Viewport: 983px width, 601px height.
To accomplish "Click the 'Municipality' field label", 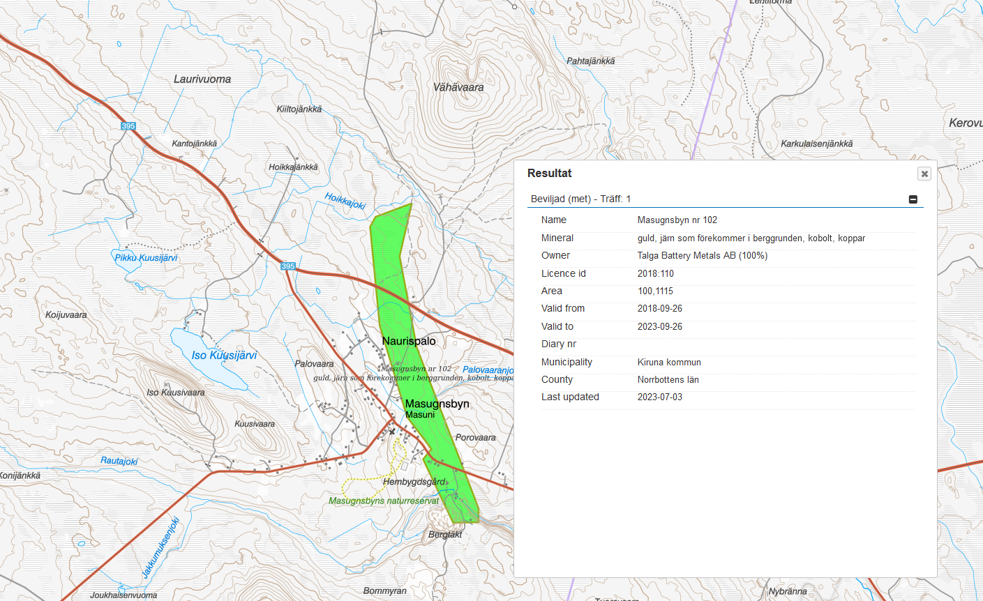I will [x=566, y=362].
